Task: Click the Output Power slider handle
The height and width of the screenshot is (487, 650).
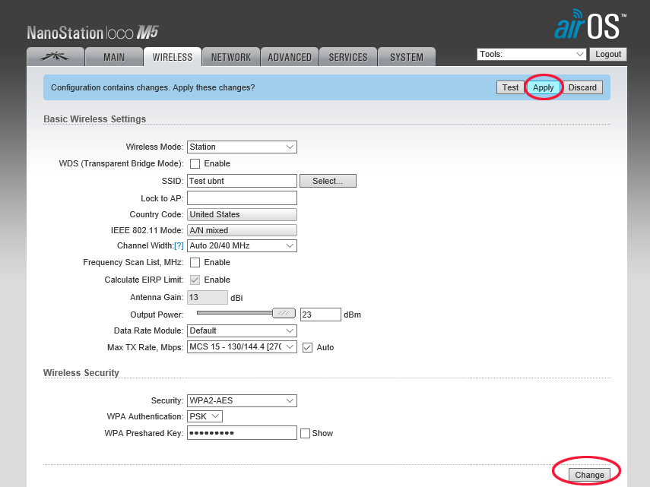Action: (284, 313)
